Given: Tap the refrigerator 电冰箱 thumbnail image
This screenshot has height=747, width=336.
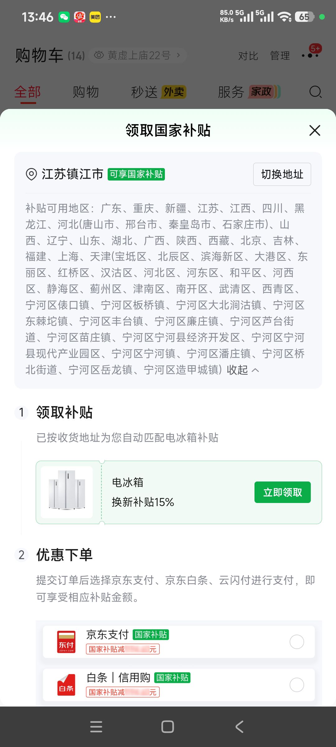Looking at the screenshot, I should point(67,492).
